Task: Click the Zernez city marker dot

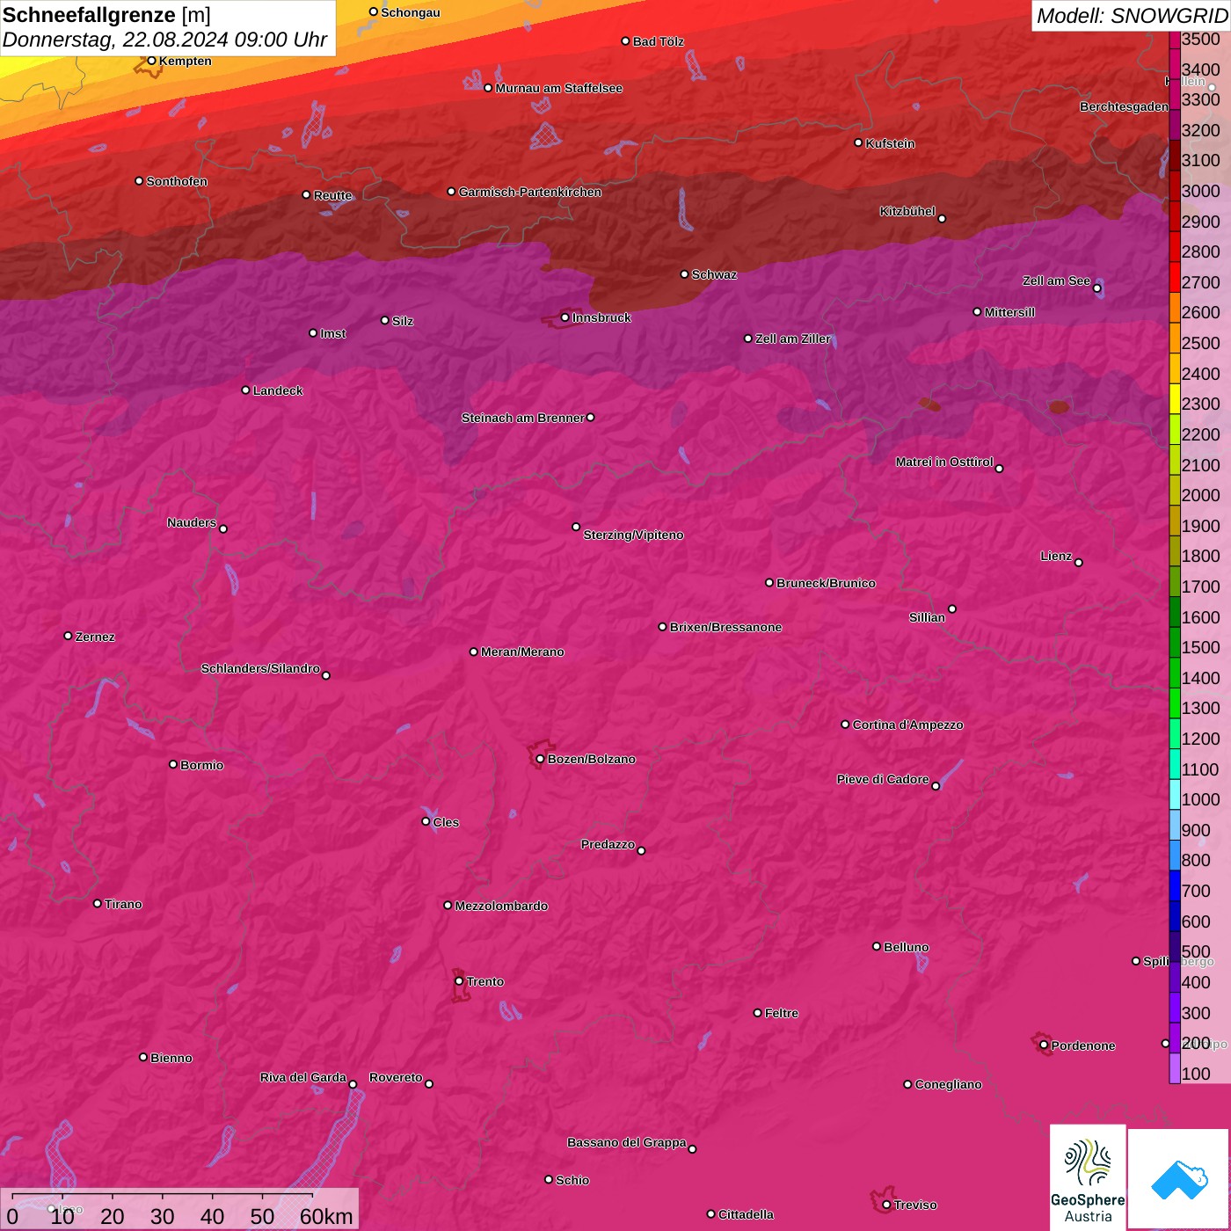Action: (x=68, y=636)
